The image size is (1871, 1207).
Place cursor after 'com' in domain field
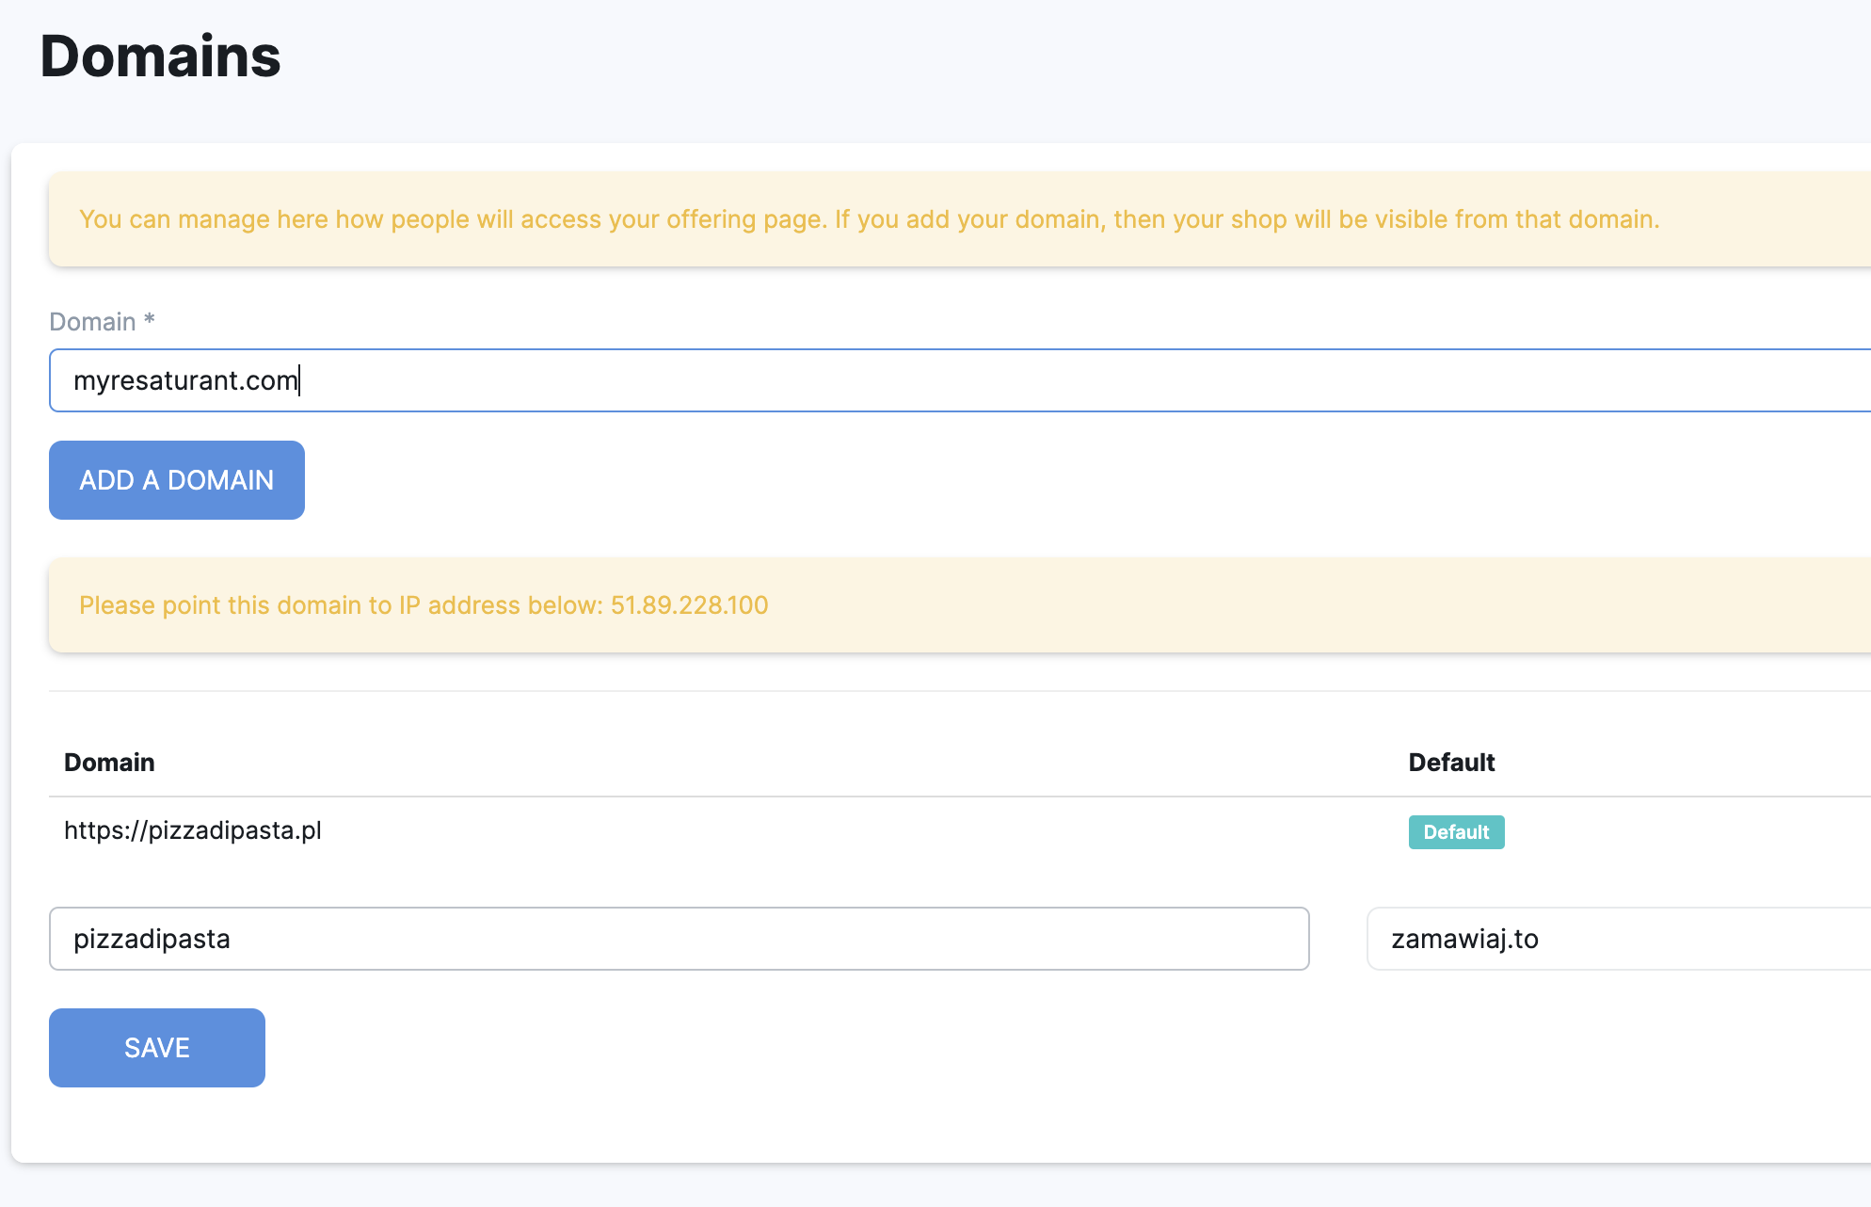click(299, 380)
